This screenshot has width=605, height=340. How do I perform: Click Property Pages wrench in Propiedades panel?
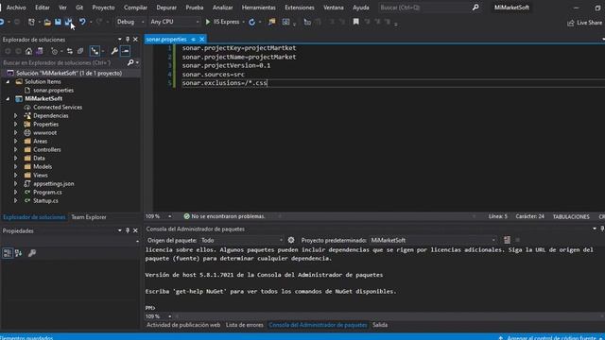pyautogui.click(x=32, y=253)
